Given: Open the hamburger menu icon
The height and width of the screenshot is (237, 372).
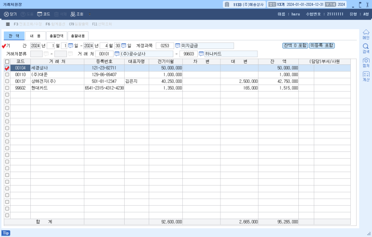Looking at the screenshot, I should coord(8,24).
